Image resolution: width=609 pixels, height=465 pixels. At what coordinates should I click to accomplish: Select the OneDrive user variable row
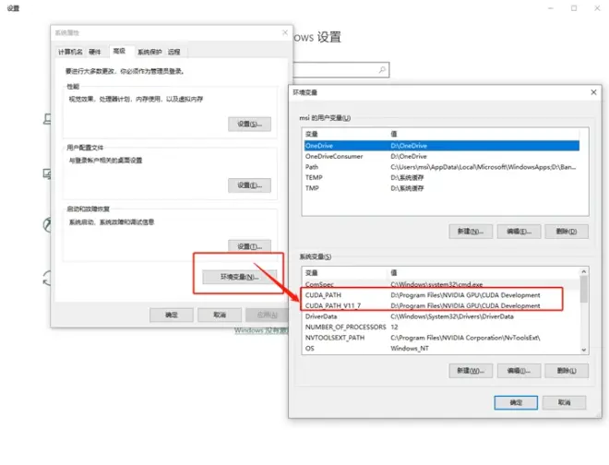coord(442,146)
